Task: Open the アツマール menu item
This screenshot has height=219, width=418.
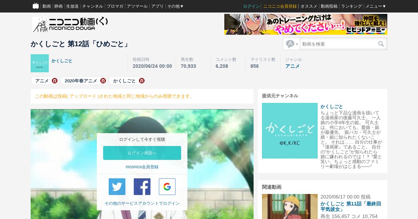Action: (137, 6)
